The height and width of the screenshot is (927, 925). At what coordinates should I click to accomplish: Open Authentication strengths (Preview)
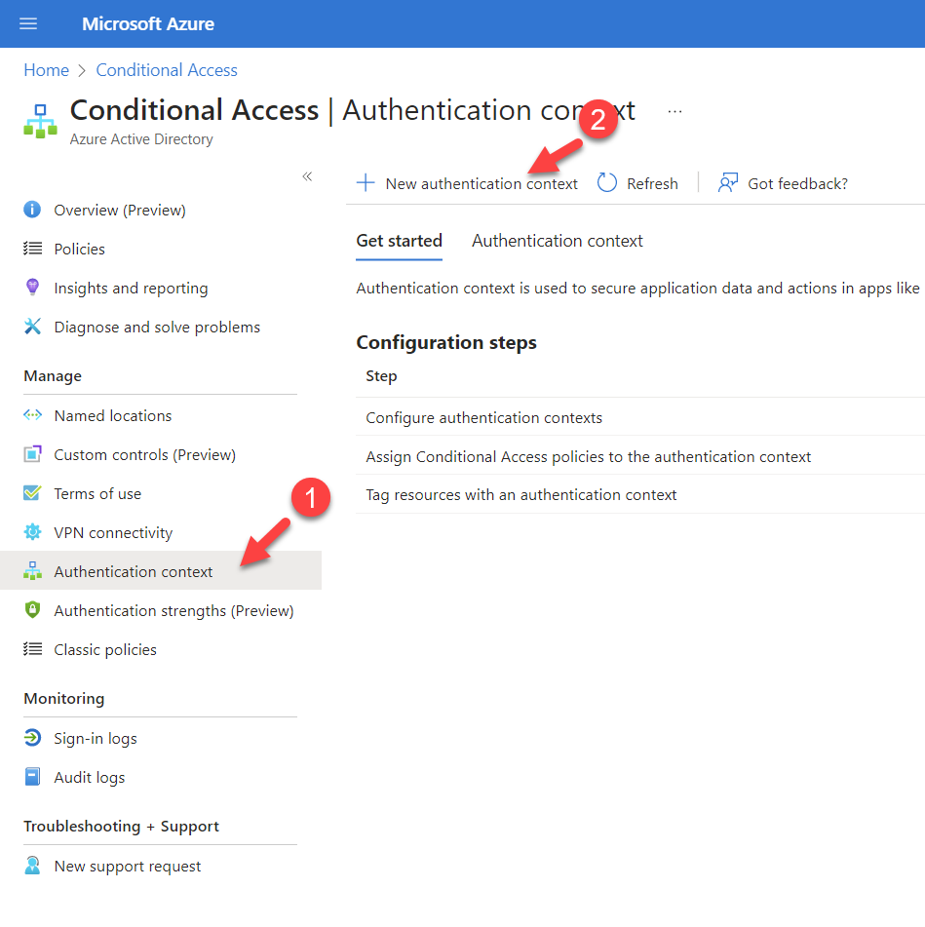click(173, 611)
